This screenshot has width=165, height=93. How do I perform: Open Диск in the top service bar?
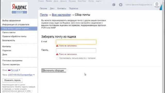tap(56, 1)
